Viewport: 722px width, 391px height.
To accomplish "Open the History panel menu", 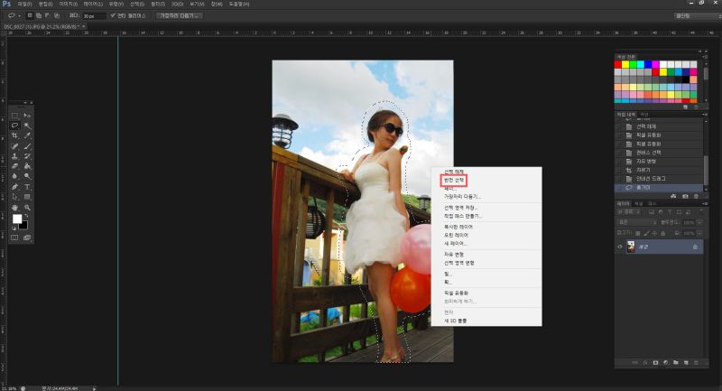I will tap(705, 114).
